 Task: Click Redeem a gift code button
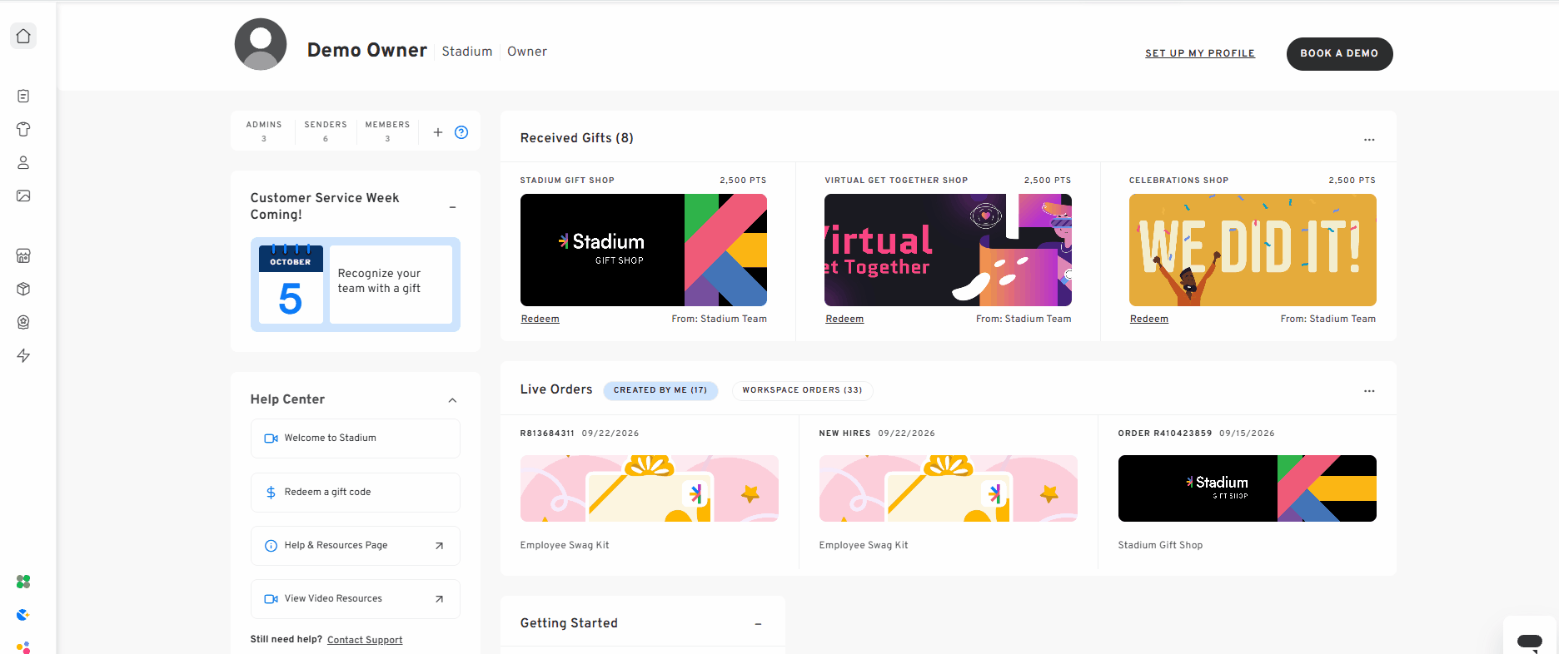(x=356, y=493)
